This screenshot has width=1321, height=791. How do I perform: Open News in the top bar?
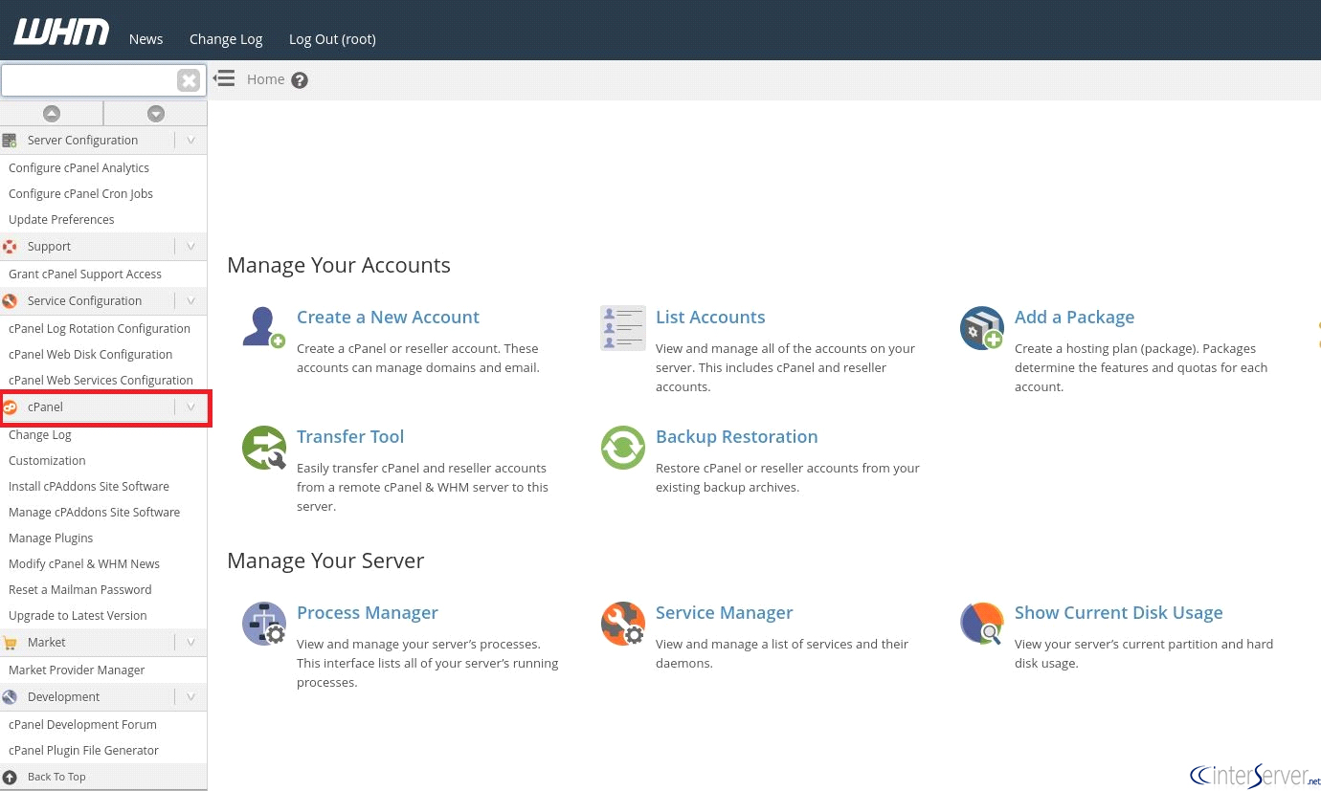146,39
